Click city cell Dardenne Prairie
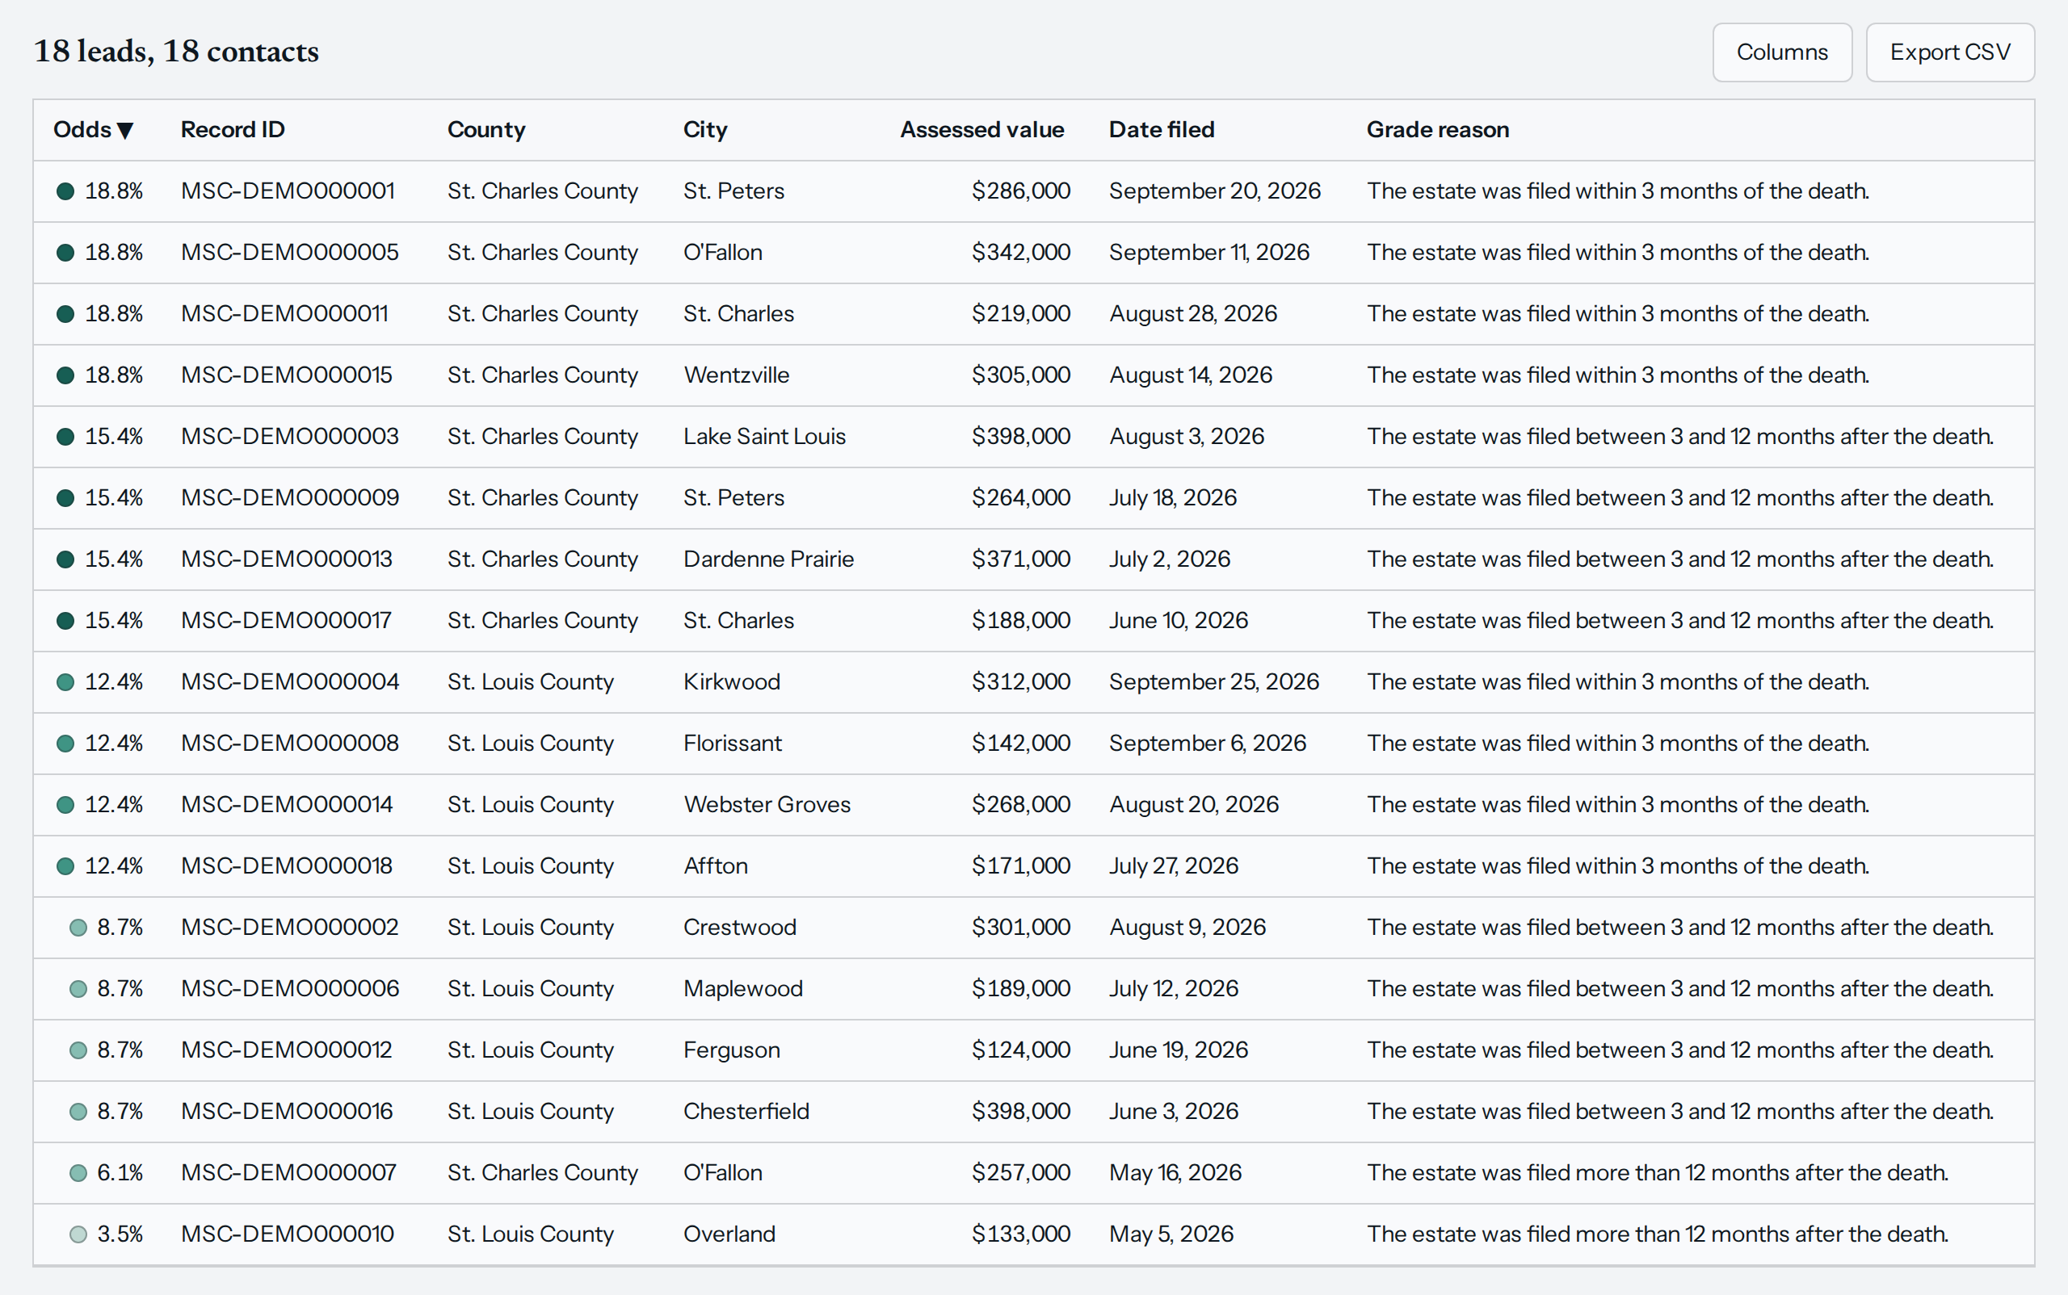 click(x=769, y=559)
